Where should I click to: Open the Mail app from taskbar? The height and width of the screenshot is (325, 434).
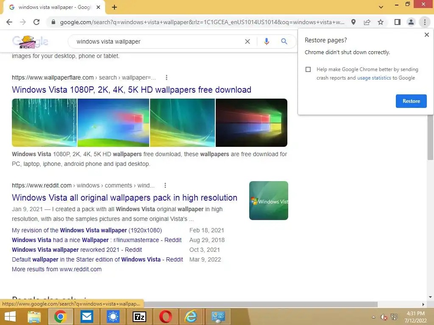86,317
